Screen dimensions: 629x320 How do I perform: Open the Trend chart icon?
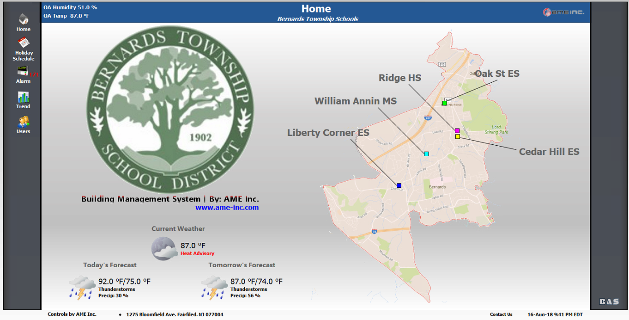point(23,97)
